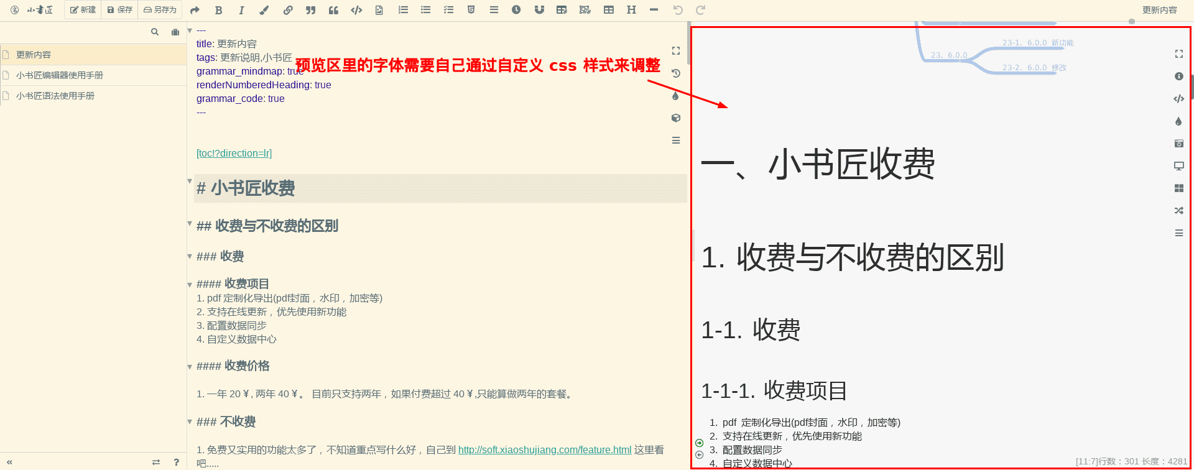Click the [toc!?direction=lr] link text

(x=234, y=153)
